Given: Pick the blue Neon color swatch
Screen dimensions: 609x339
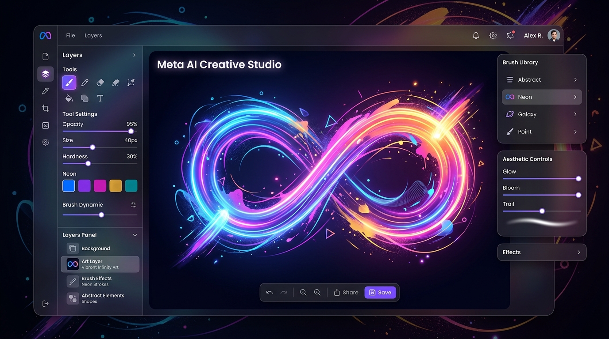Looking at the screenshot, I should (69, 186).
